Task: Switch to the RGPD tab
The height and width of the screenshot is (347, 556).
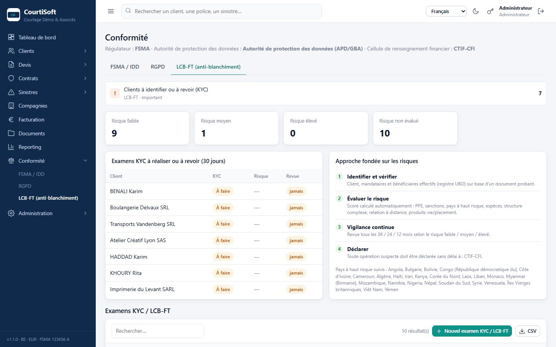Action: [158, 67]
